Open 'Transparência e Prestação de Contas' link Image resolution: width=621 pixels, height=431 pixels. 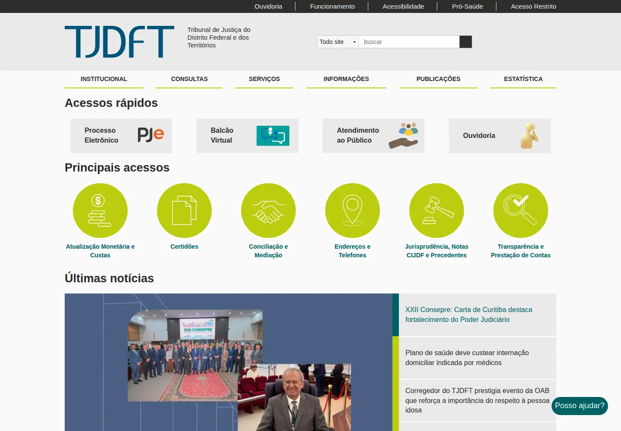pyautogui.click(x=521, y=251)
